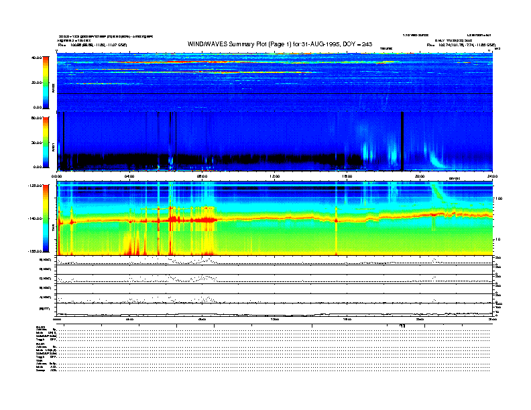This screenshot has width=531, height=410.
Task: Click the WIND/WAVES Summary Plot title
Action: [280, 44]
